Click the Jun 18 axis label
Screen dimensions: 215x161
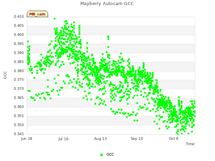click(x=27, y=139)
